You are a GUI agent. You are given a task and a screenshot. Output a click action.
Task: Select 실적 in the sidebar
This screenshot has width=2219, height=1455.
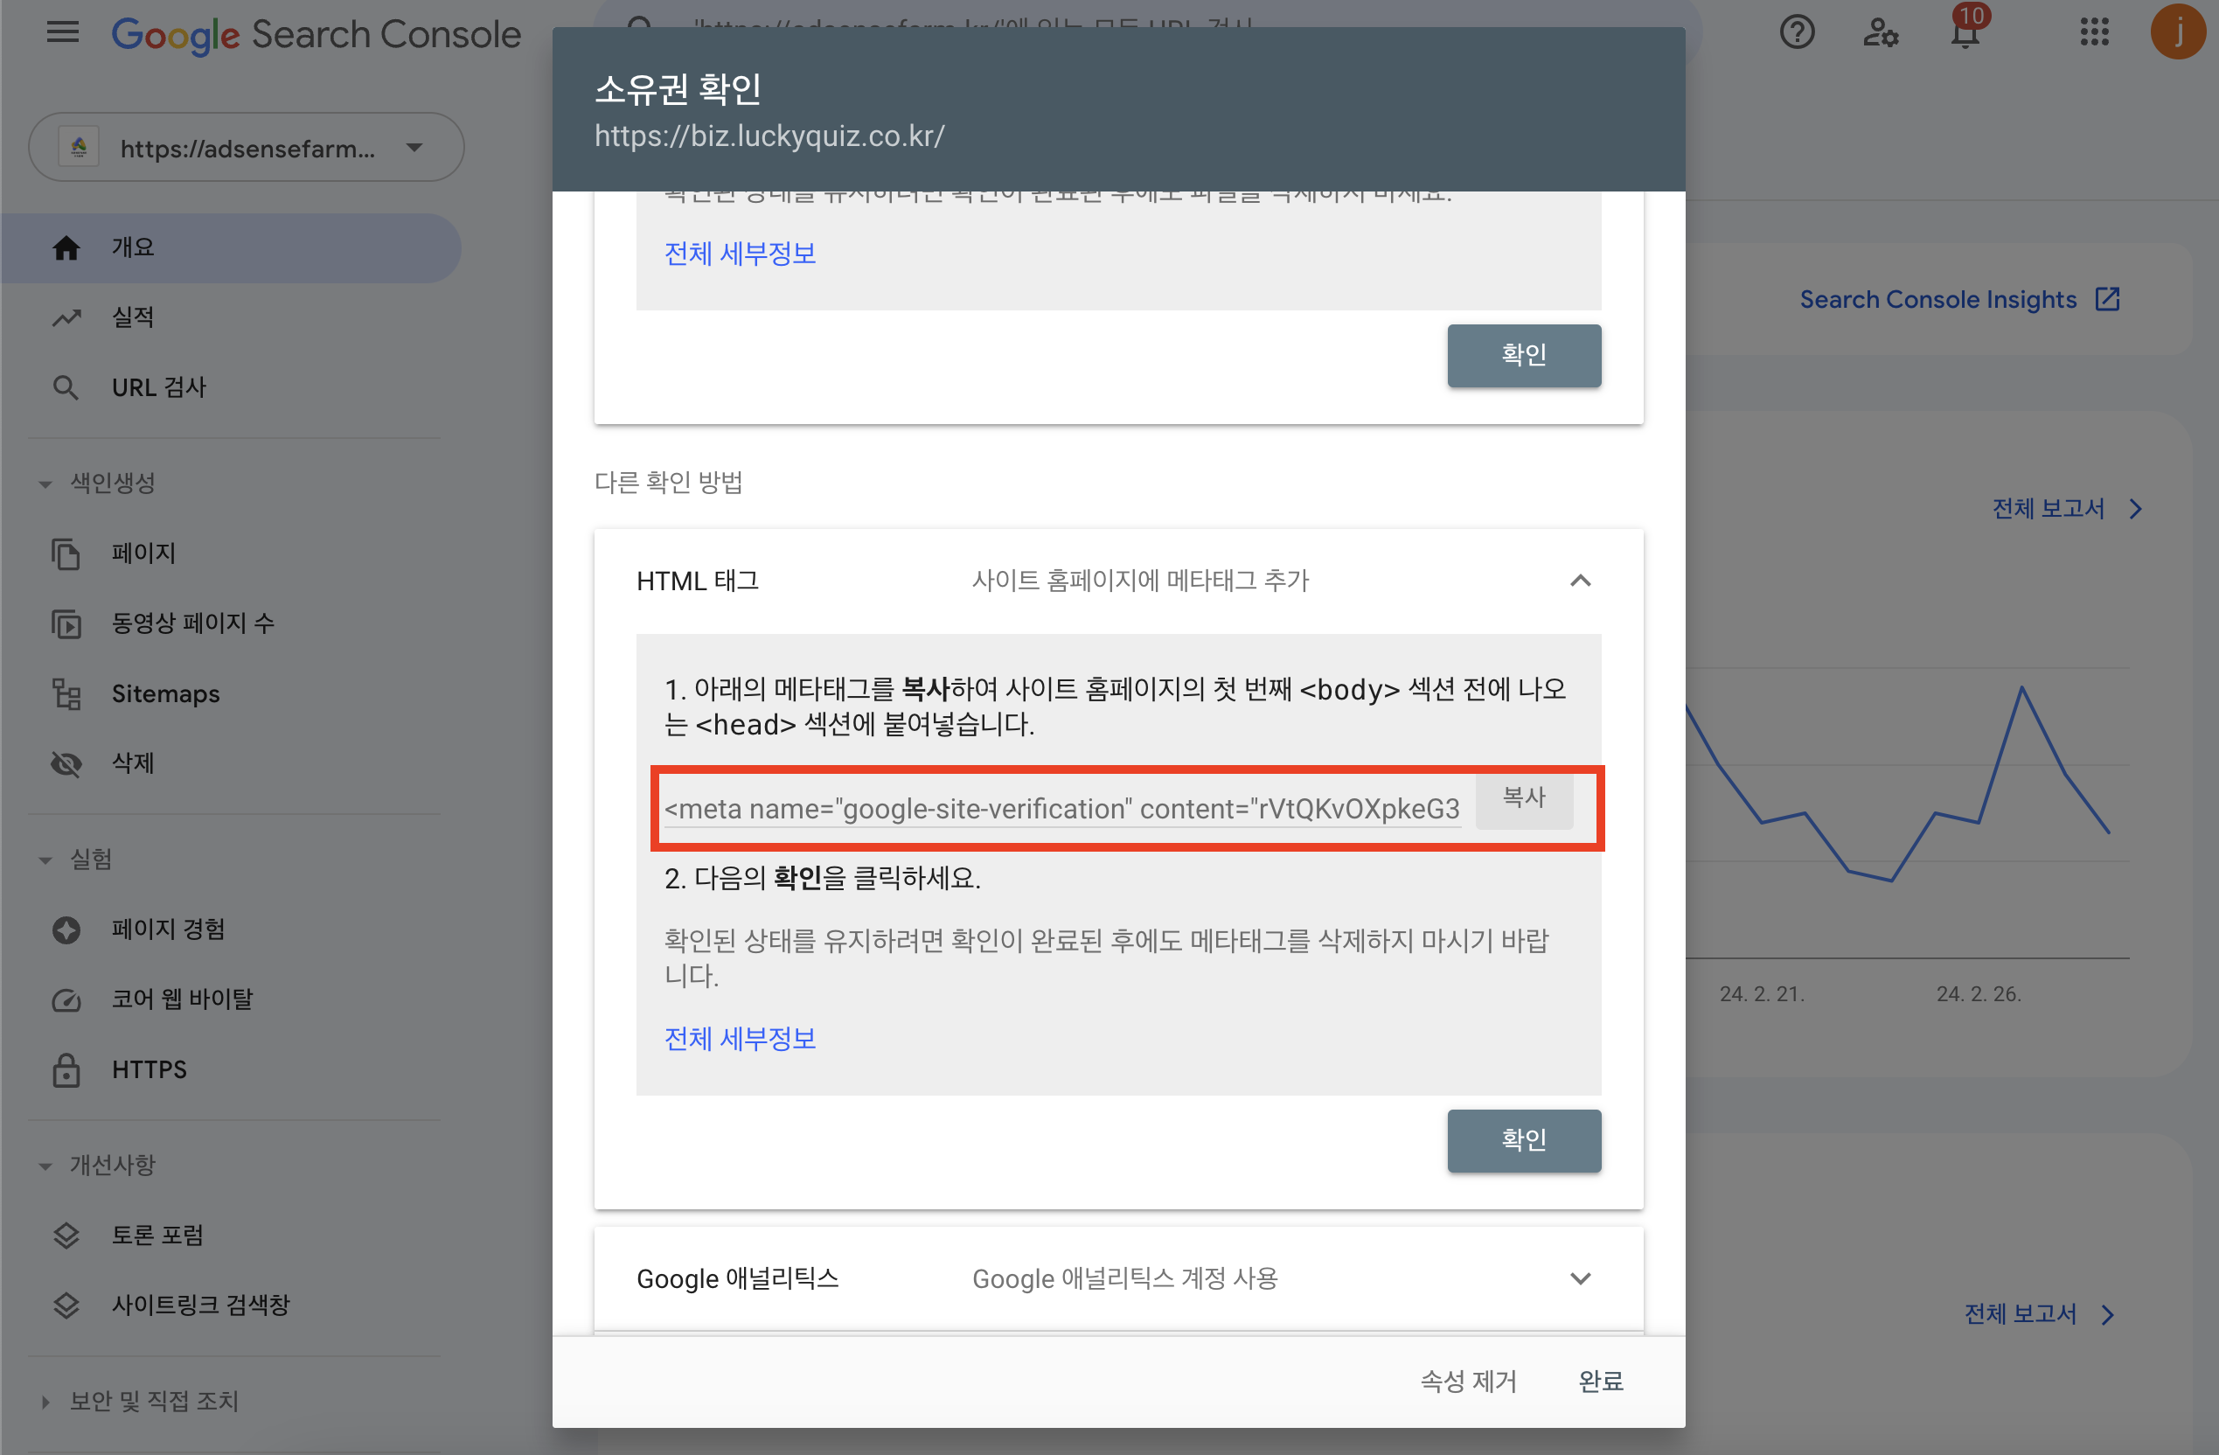tap(231, 318)
